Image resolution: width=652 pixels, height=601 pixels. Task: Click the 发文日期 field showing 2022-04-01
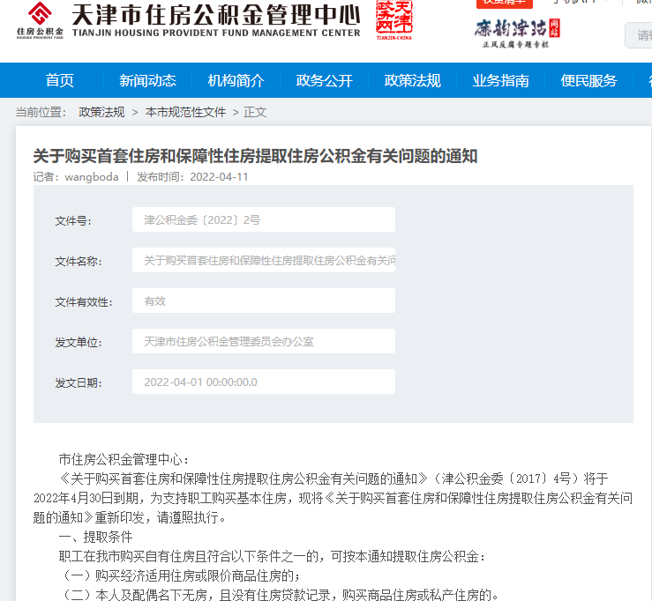pos(264,382)
